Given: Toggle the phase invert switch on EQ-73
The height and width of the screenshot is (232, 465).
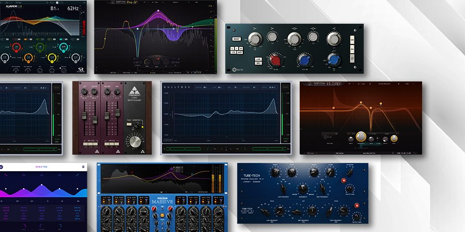Looking at the screenshot, I should (352, 58).
